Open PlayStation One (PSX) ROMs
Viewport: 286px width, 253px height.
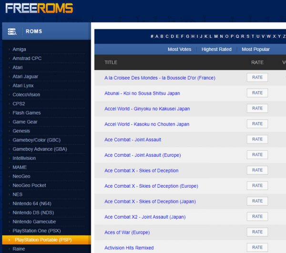click(x=37, y=231)
